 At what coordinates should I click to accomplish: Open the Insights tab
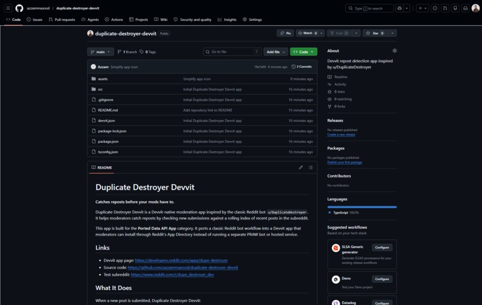227,20
